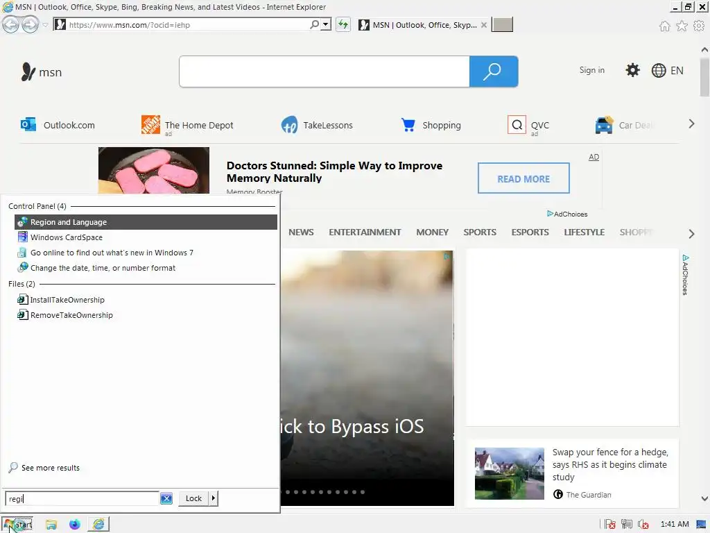Viewport: 710px width, 533px height.
Task: Open 'Go online to find out what's new' result
Action: pos(146,253)
